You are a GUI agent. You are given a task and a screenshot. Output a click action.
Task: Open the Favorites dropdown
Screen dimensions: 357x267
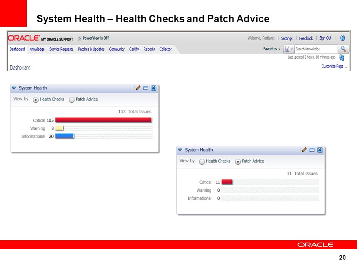pyautogui.click(x=271, y=49)
